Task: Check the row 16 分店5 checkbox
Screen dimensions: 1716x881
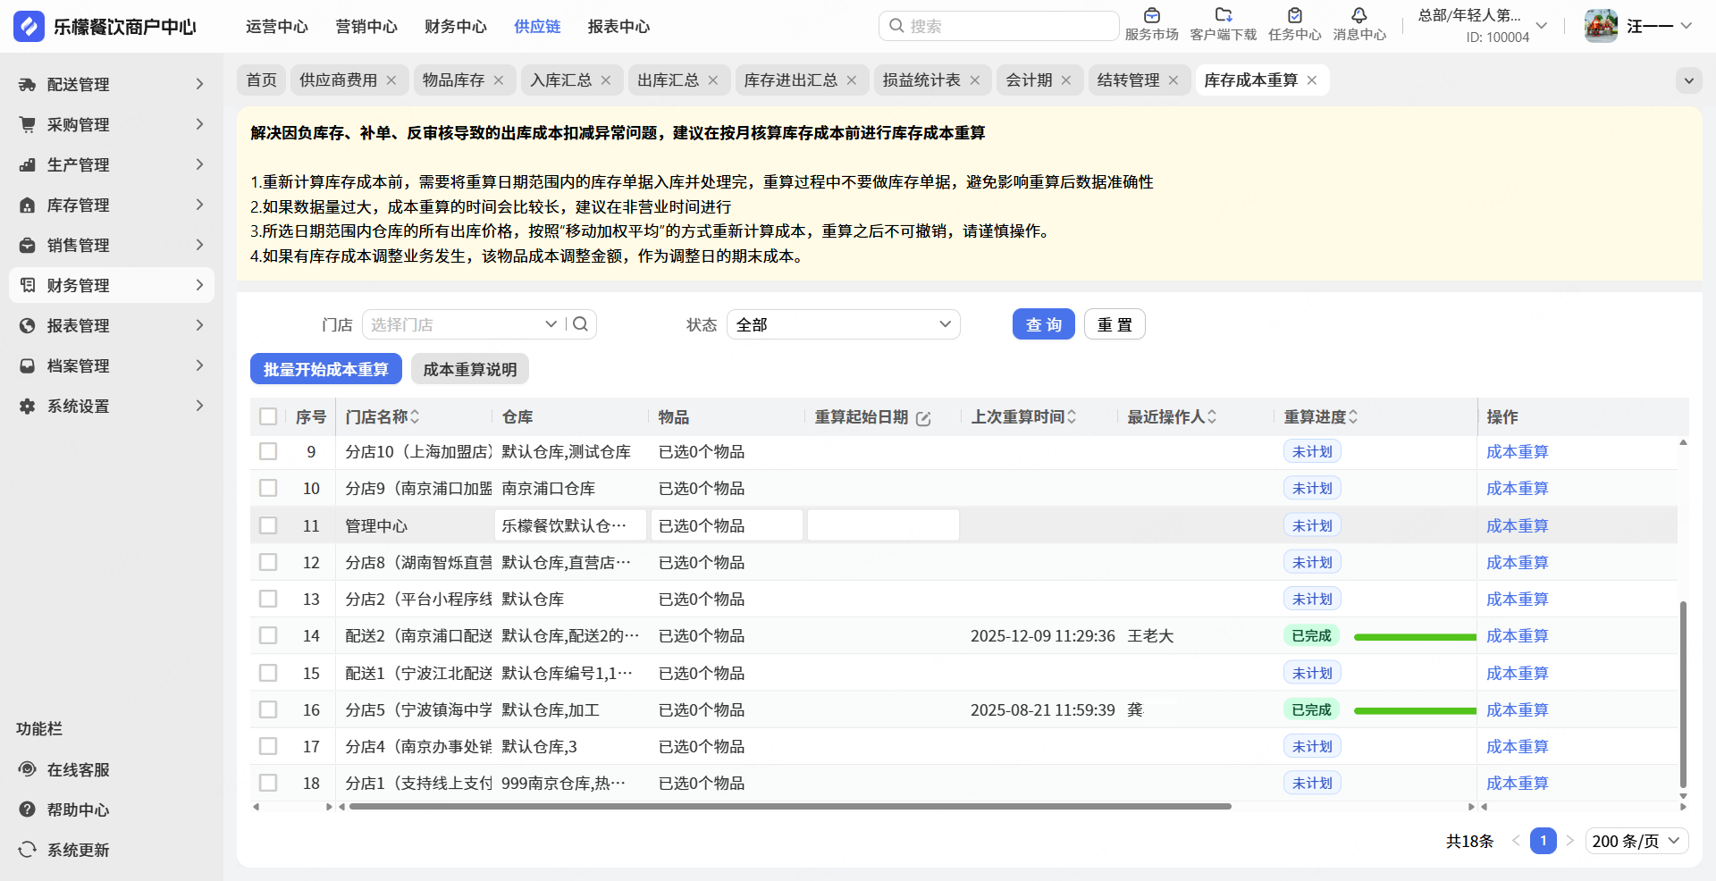Action: (x=268, y=709)
